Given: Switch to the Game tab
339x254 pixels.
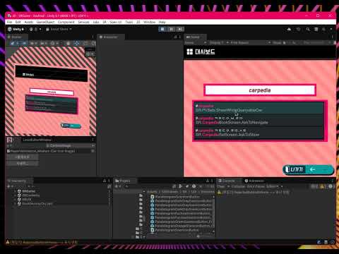Looking at the screenshot, I should (194, 37).
